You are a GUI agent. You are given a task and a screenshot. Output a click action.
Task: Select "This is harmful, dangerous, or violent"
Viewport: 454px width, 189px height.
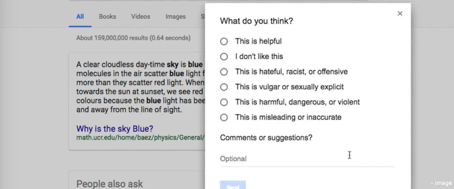pyautogui.click(x=224, y=102)
